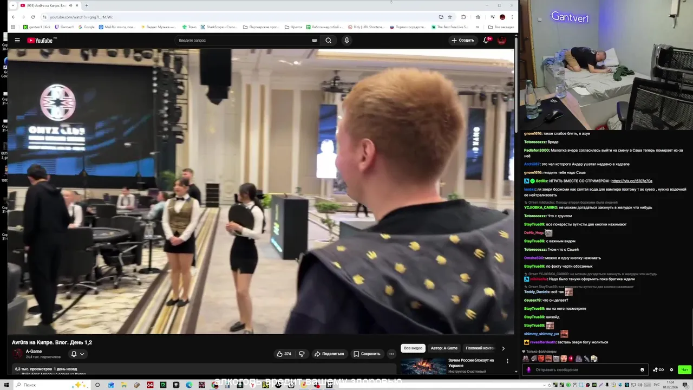693x390 pixels.
Task: Open the tab search dropdown arrow
Action: (12, 5)
